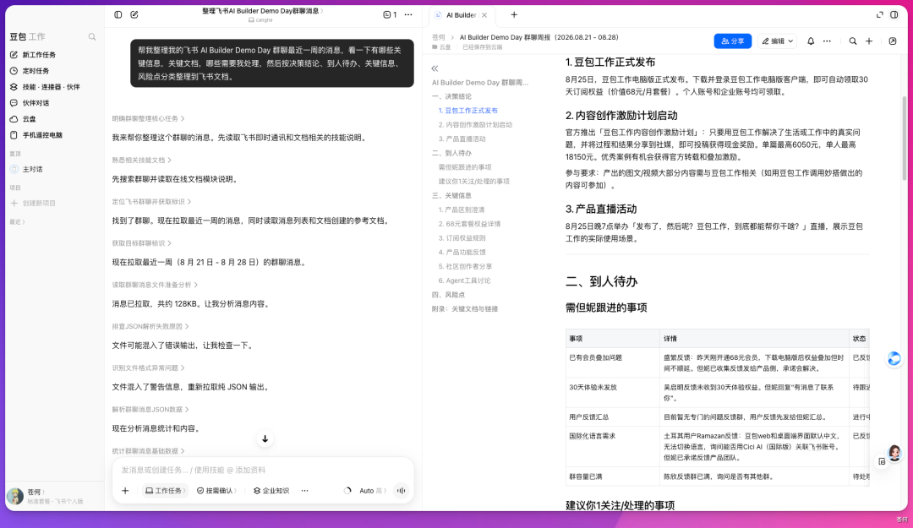
Task: Click the blue assistant floating icon
Action: point(894,358)
